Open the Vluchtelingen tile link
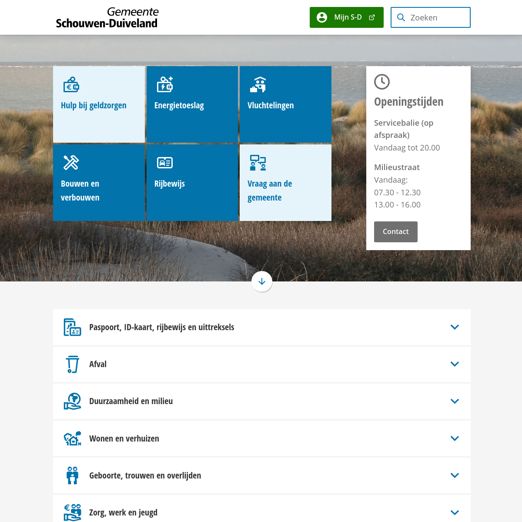 point(285,104)
